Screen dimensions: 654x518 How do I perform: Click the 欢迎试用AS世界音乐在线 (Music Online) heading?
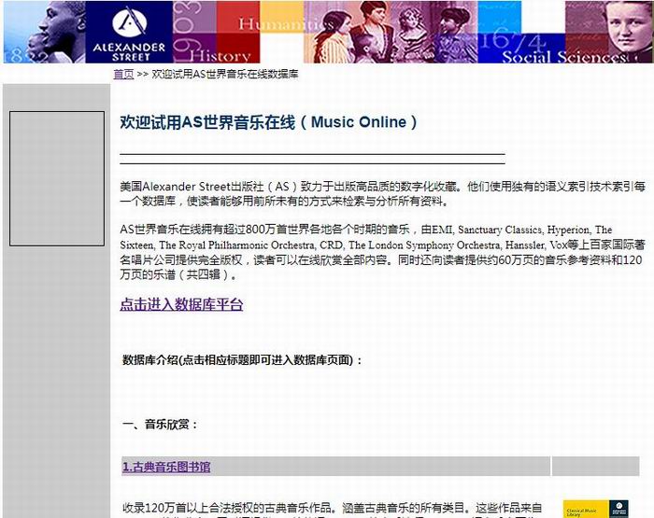(x=268, y=122)
